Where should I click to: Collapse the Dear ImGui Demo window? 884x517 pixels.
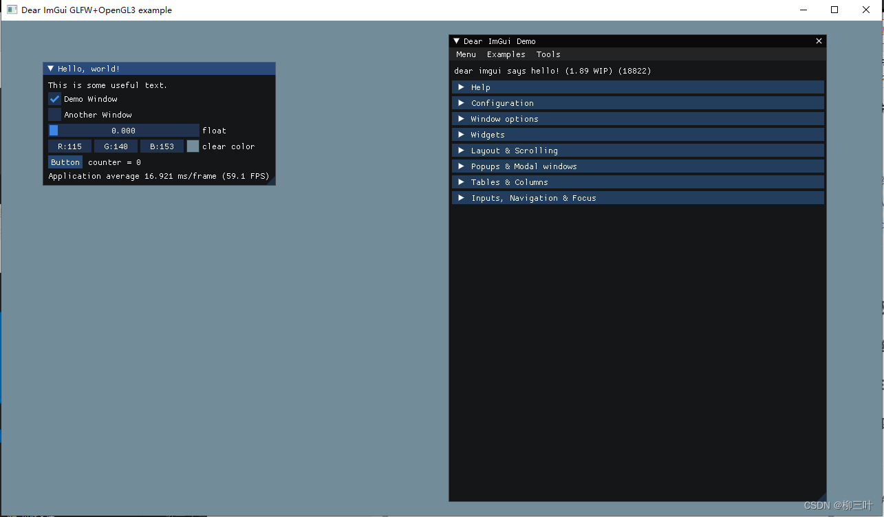click(456, 41)
